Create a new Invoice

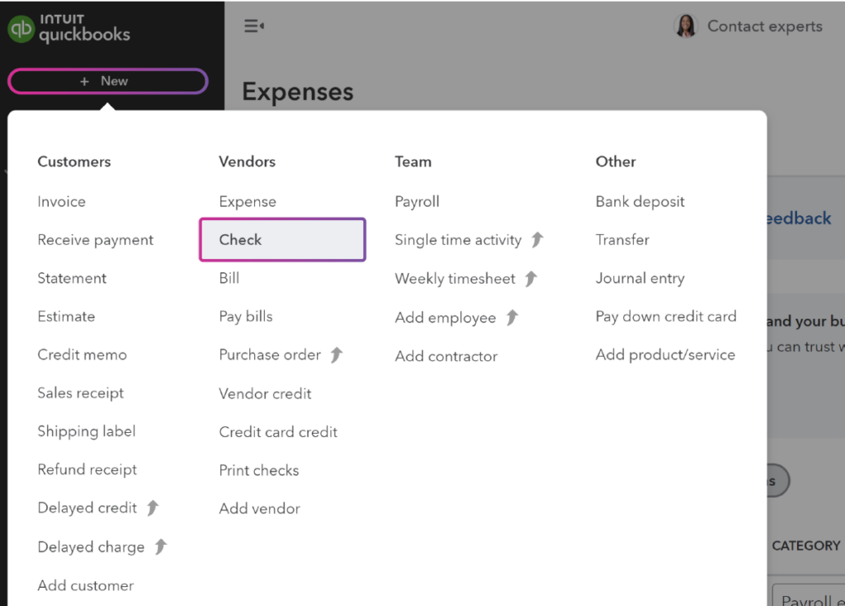tap(61, 201)
